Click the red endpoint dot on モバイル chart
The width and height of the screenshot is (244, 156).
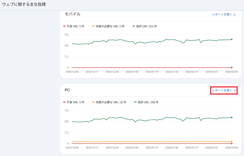pyautogui.click(x=232, y=68)
